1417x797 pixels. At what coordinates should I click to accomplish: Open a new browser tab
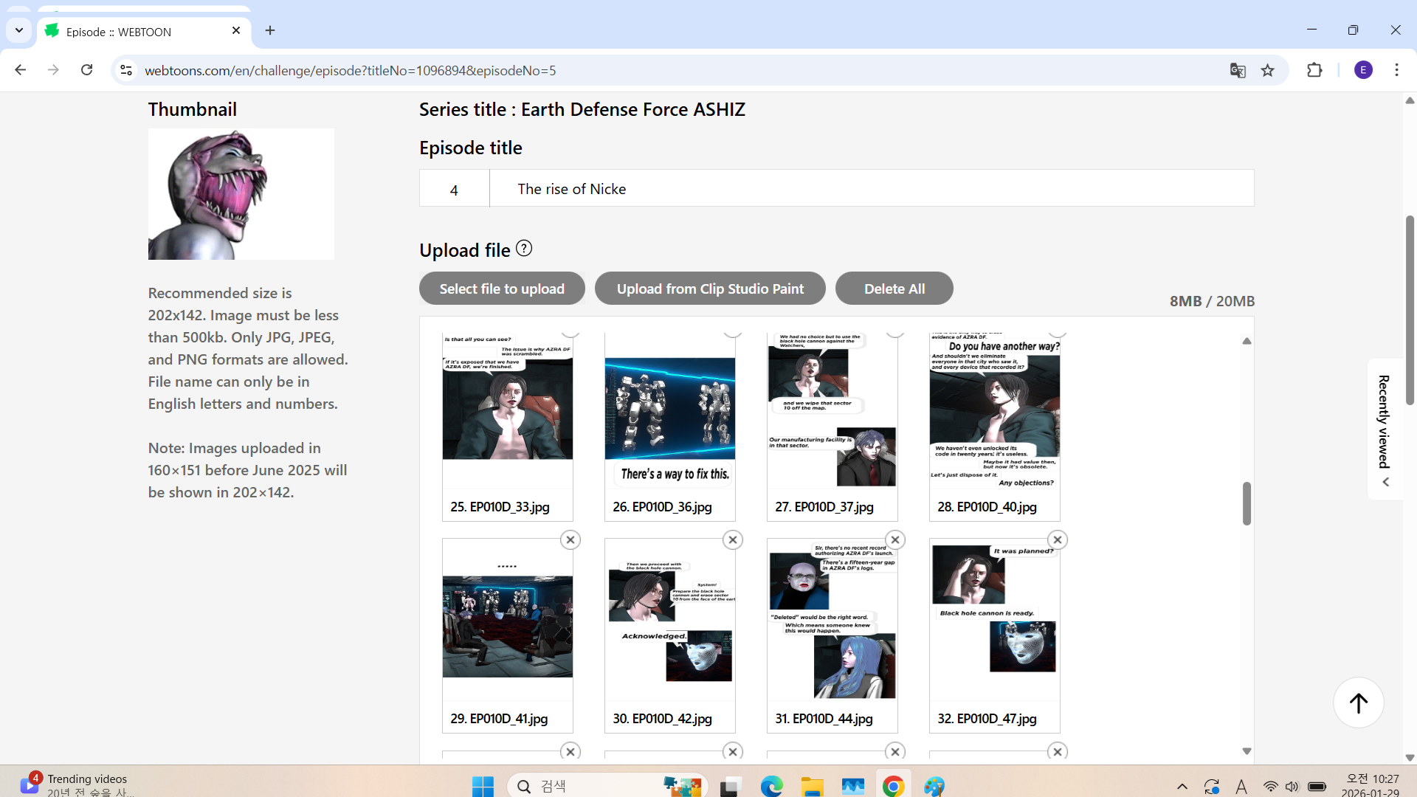pos(270,30)
